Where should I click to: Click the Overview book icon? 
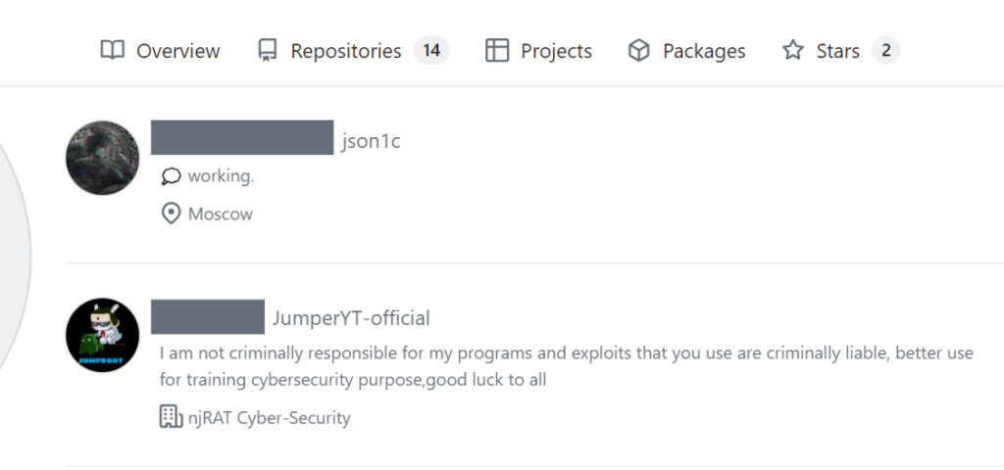click(x=113, y=50)
